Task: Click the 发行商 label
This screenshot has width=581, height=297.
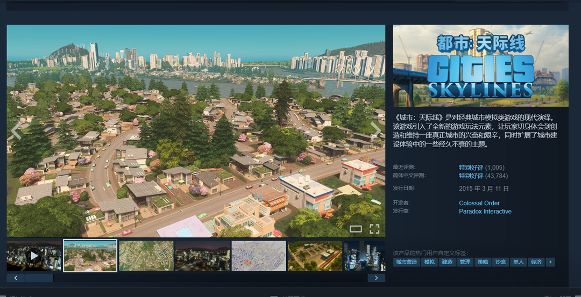Action: tap(401, 211)
